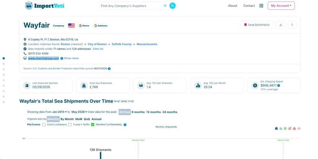The width and height of the screenshot is (318, 159).
Task: Click the download icon button
Action: pos(281,25)
